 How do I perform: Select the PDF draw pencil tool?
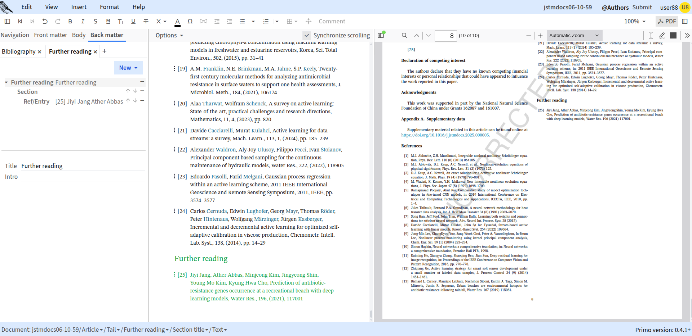[x=662, y=35]
